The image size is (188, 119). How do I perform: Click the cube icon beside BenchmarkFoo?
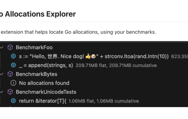pyautogui.click(x=10, y=47)
